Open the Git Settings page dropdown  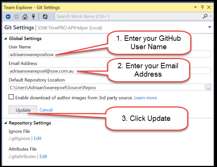coord(210,27)
